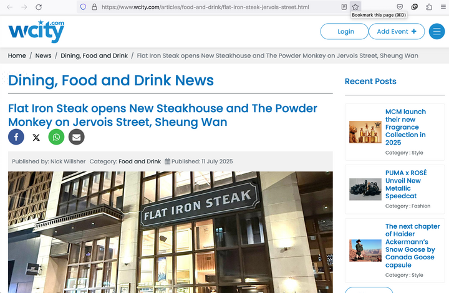Bookmark this page with the star icon
This screenshot has width=449, height=293.
pos(355,7)
